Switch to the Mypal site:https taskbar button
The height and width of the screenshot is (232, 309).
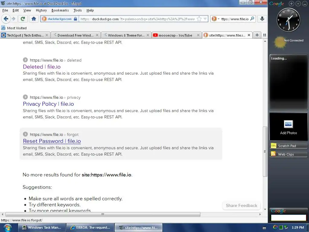pyautogui.click(x=139, y=227)
